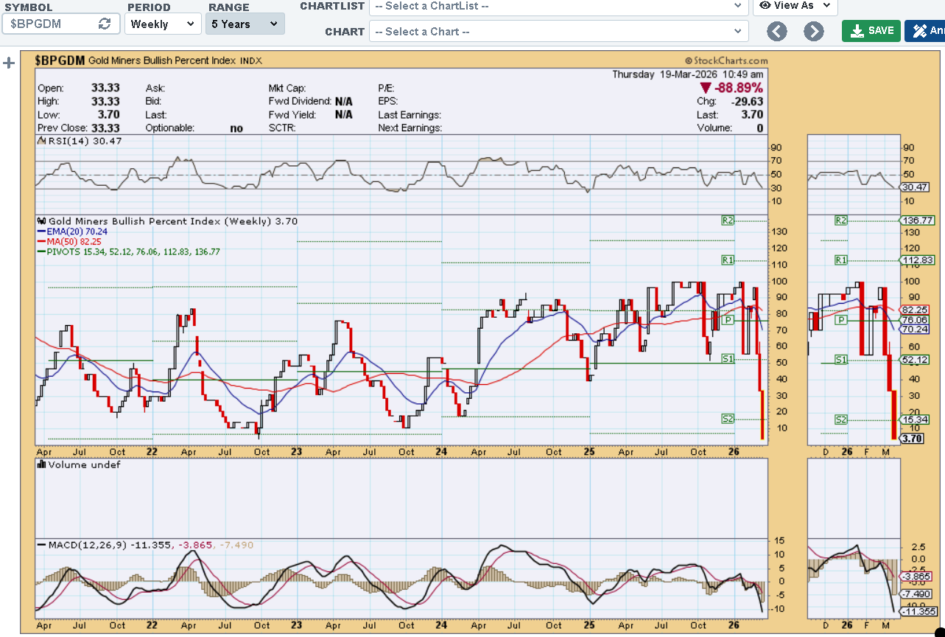
Task: Open the View As menu
Action: (x=795, y=6)
